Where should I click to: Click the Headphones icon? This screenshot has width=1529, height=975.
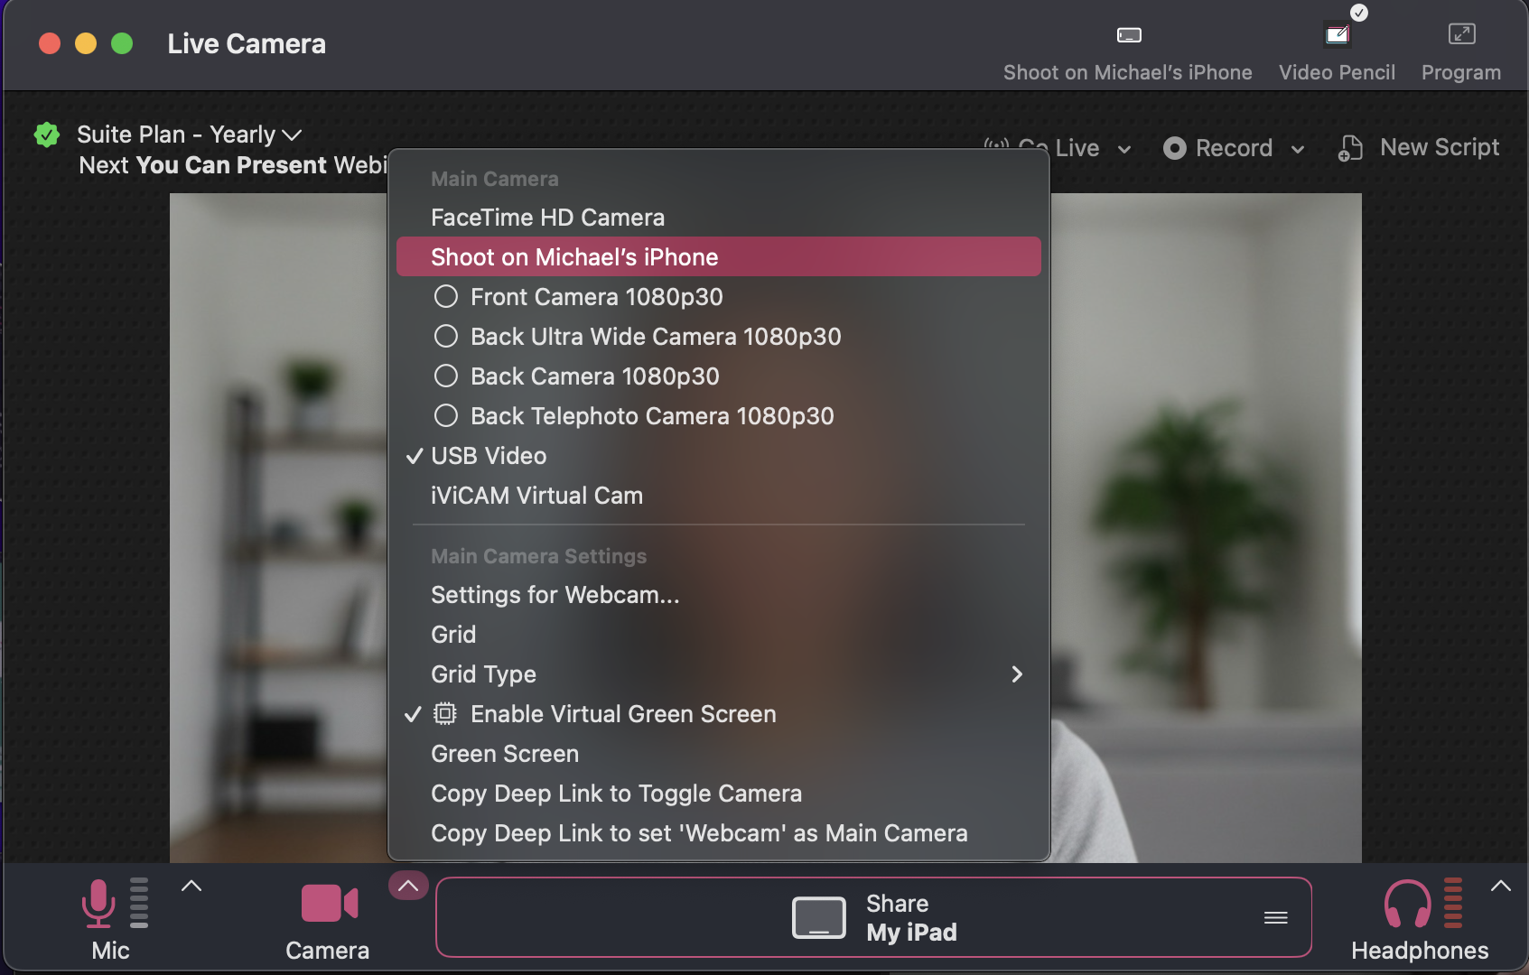(x=1407, y=904)
